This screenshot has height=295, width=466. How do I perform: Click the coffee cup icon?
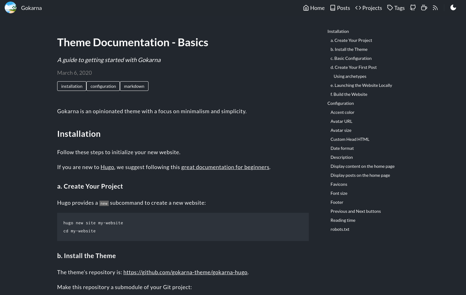[x=424, y=8]
